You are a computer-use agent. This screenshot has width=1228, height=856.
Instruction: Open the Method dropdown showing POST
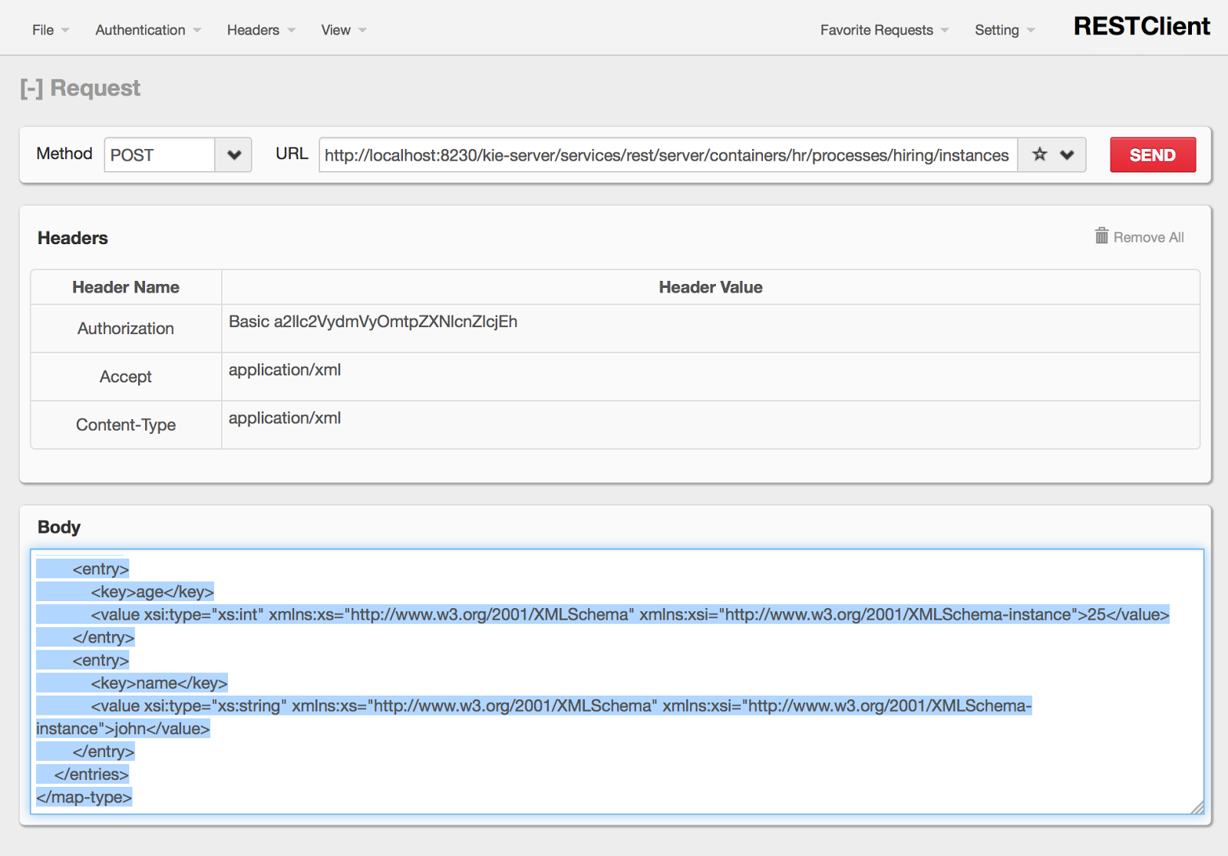click(x=233, y=154)
